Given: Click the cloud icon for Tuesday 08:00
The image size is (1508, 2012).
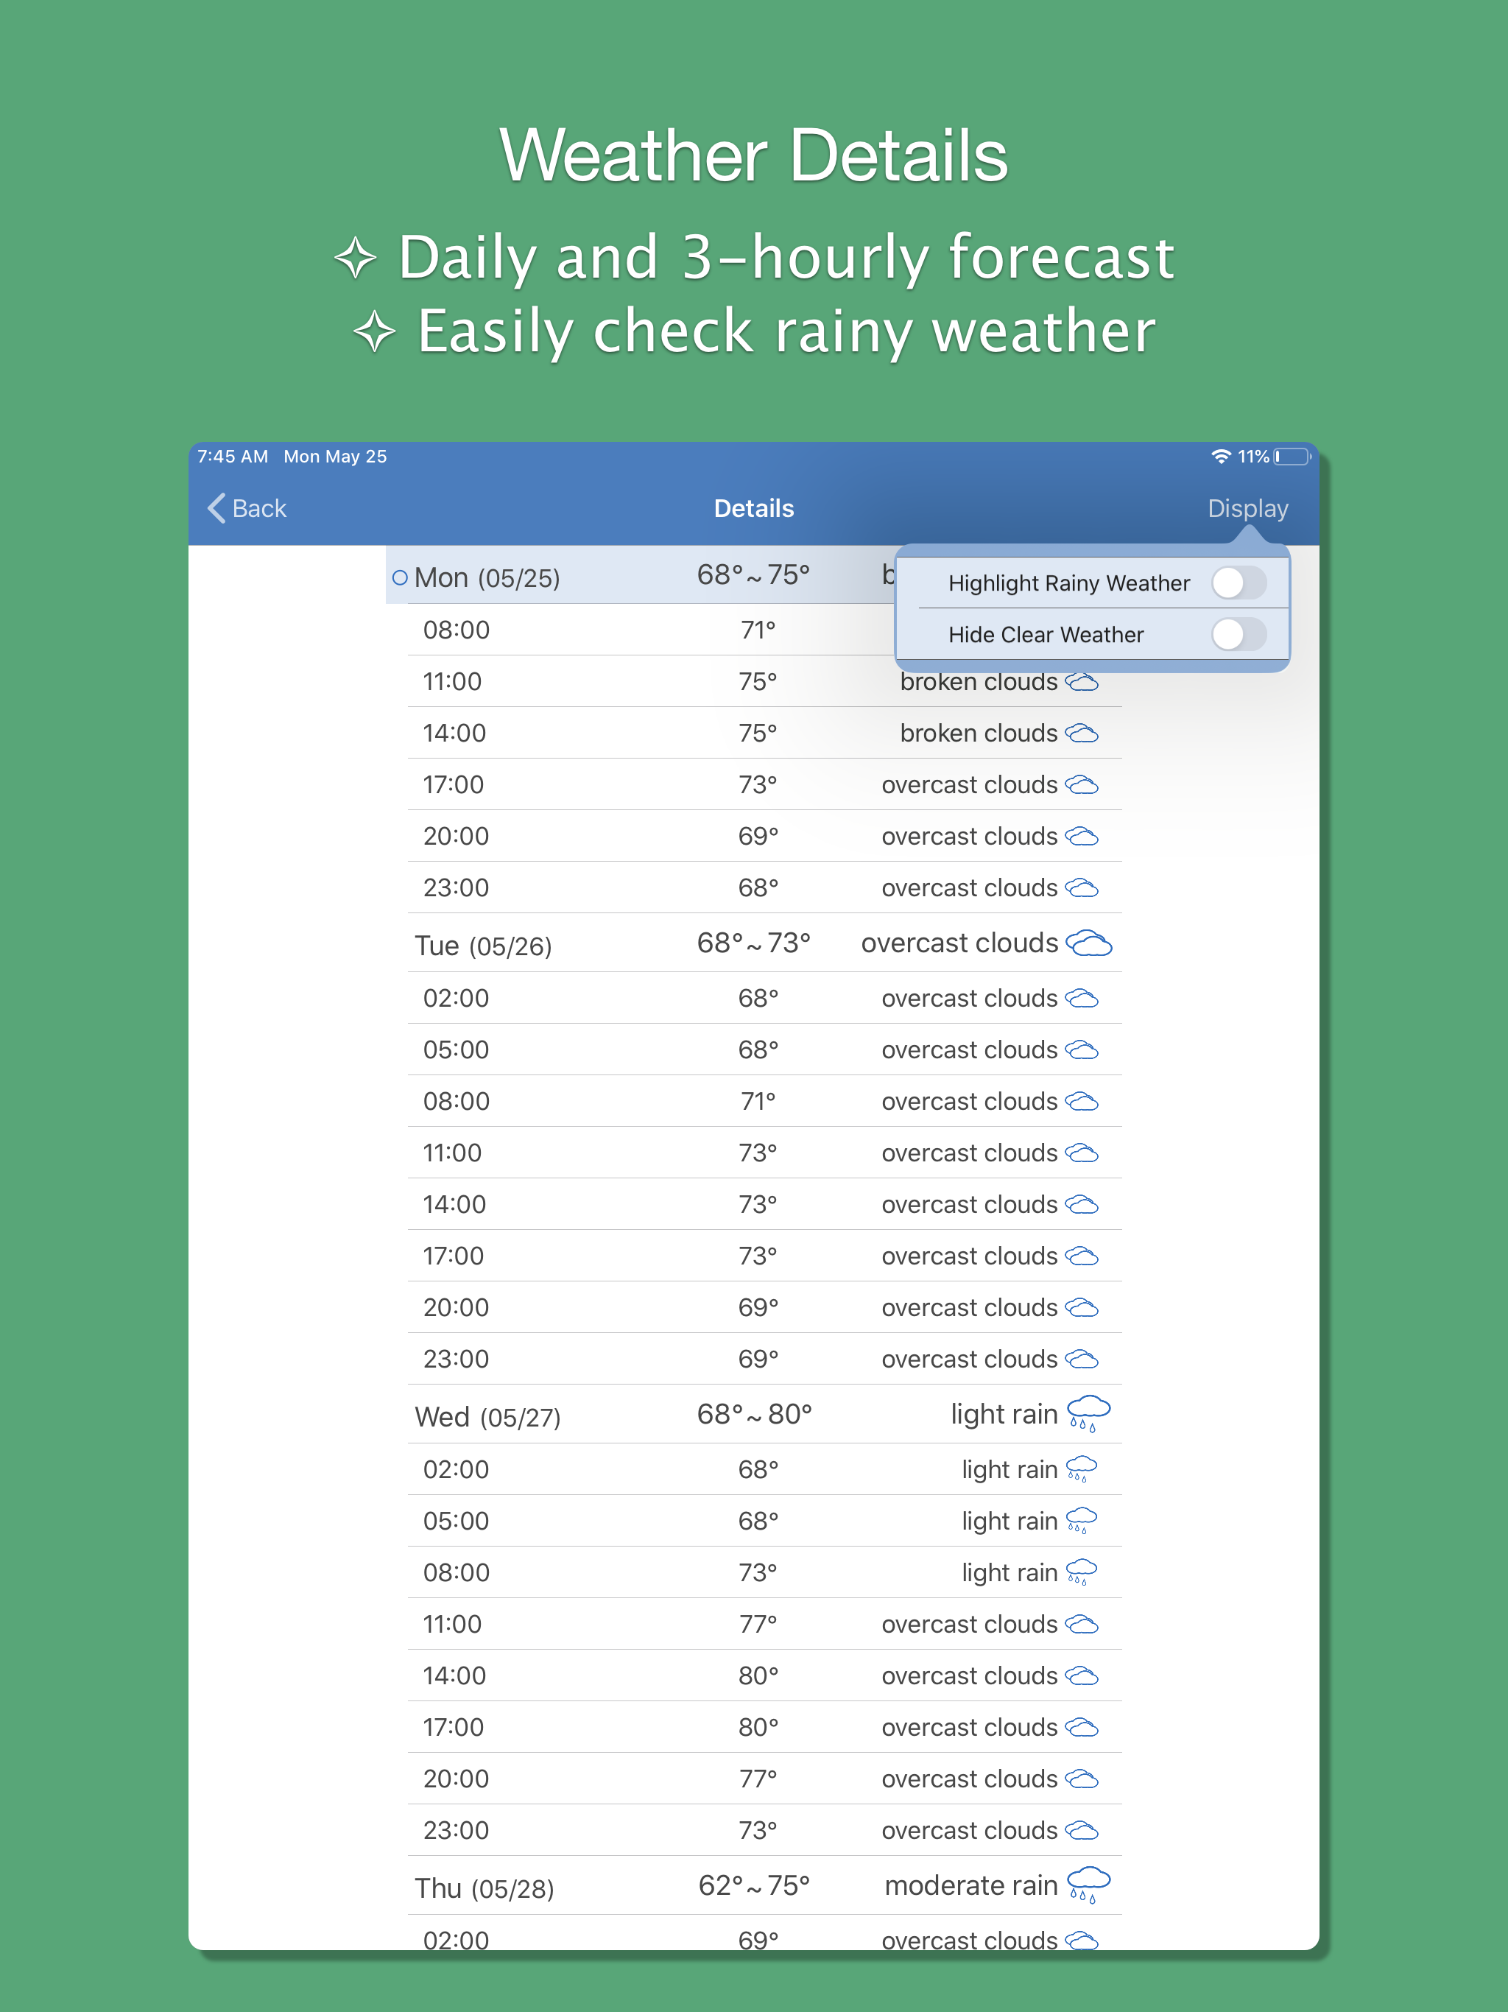Looking at the screenshot, I should point(1082,1102).
